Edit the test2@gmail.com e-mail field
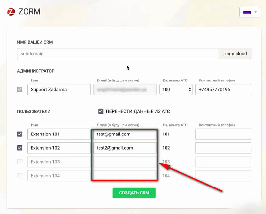The height and width of the screenshot is (214, 266). 125,148
